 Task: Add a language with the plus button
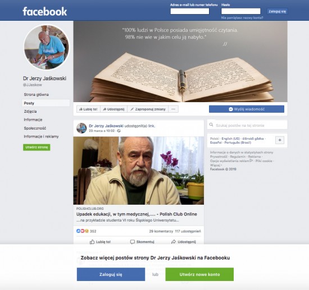280,140
